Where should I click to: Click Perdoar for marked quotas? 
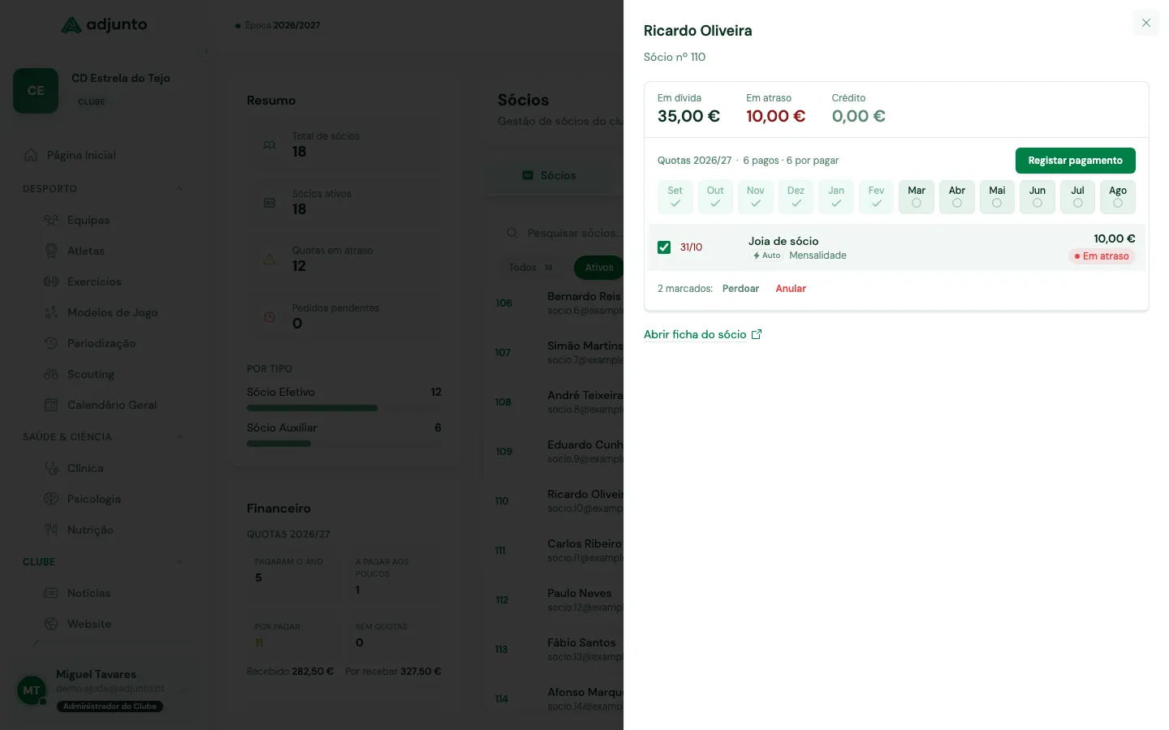point(740,289)
